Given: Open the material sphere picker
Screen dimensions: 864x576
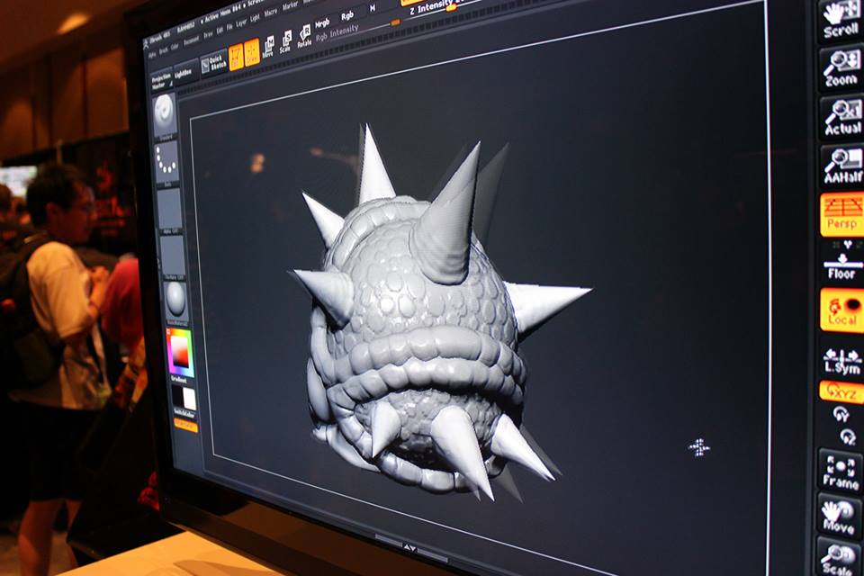Looking at the screenshot, I should click(175, 303).
